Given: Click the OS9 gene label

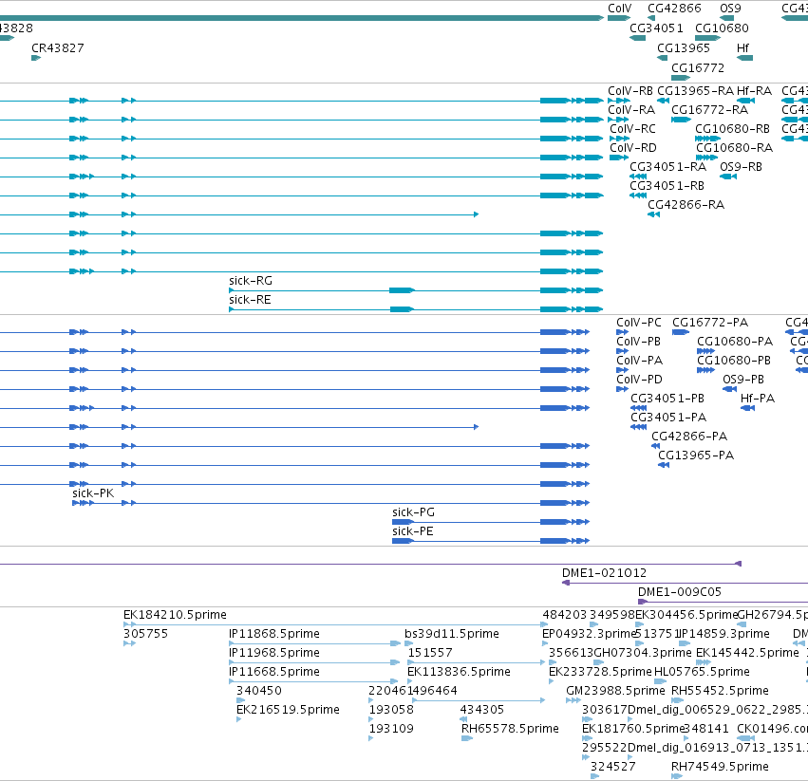Looking at the screenshot, I should pos(730,9).
